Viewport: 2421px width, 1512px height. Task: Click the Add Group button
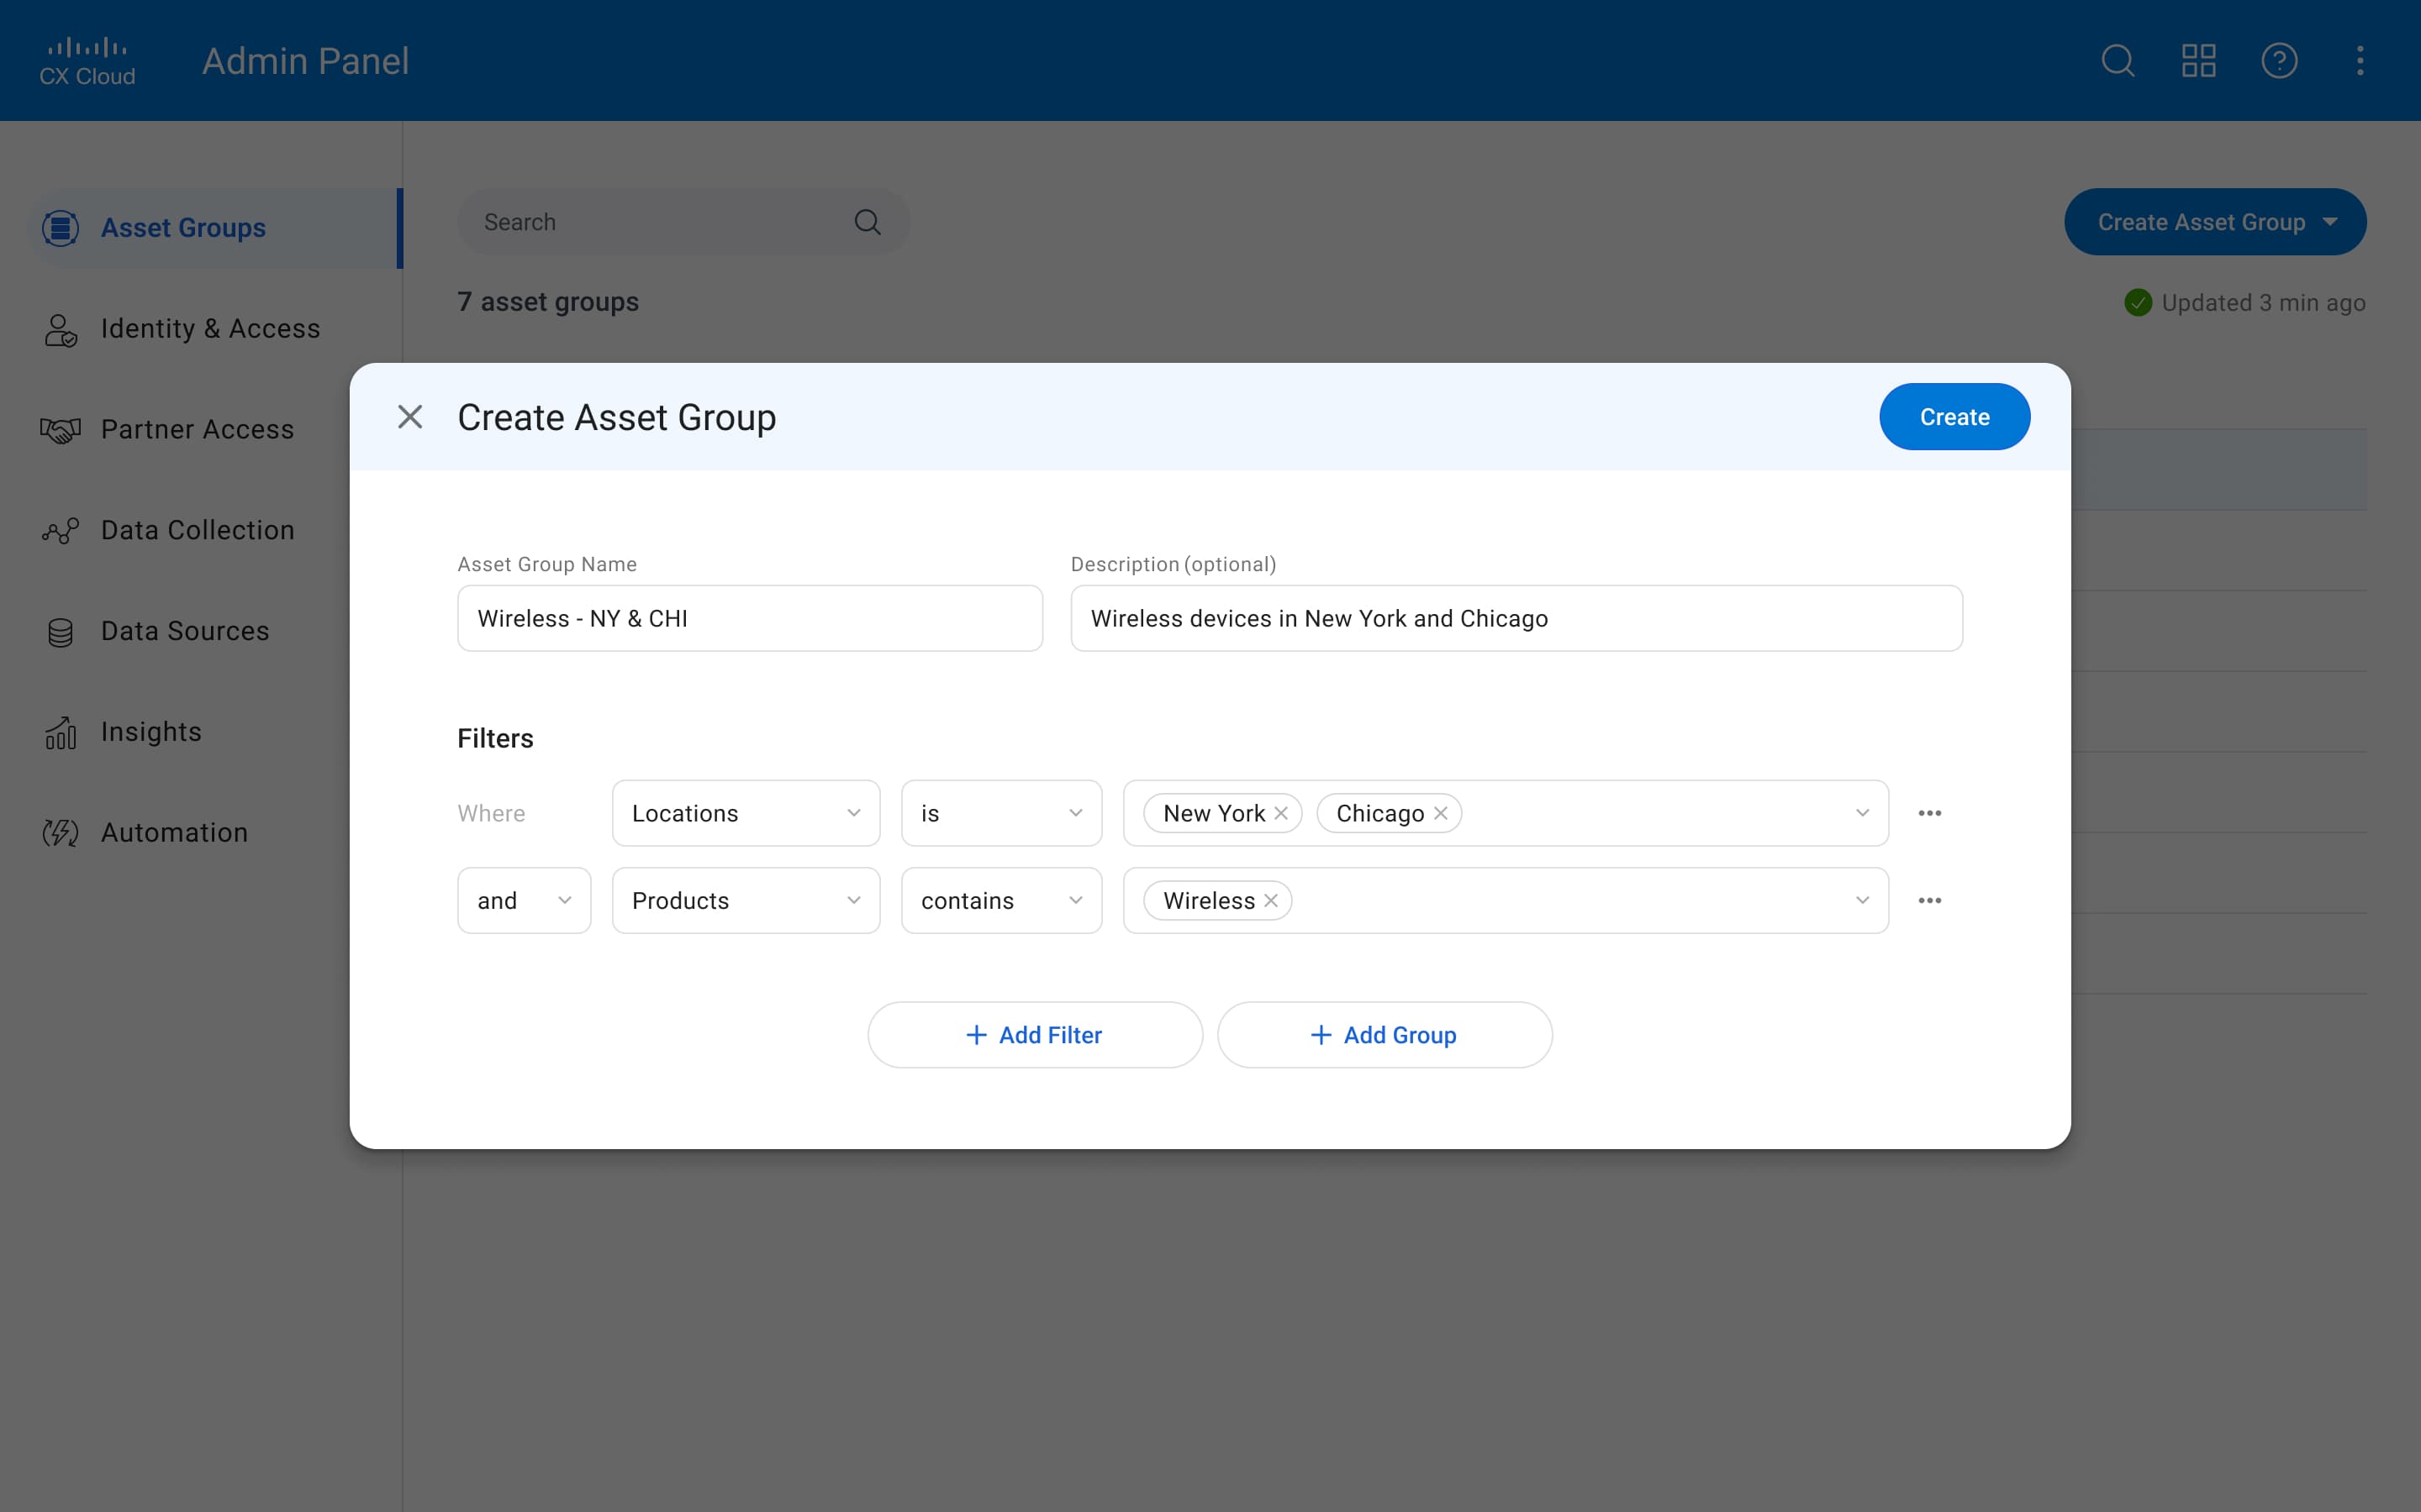pos(1384,1035)
